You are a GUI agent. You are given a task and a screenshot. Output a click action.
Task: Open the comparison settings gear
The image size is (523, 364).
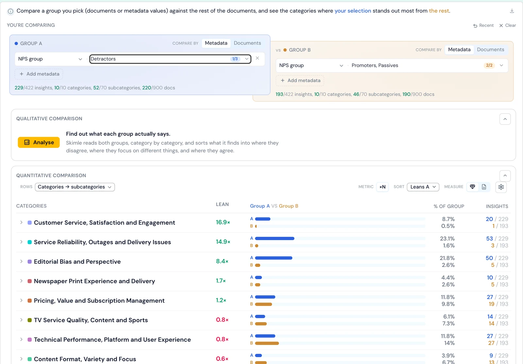pyautogui.click(x=501, y=187)
